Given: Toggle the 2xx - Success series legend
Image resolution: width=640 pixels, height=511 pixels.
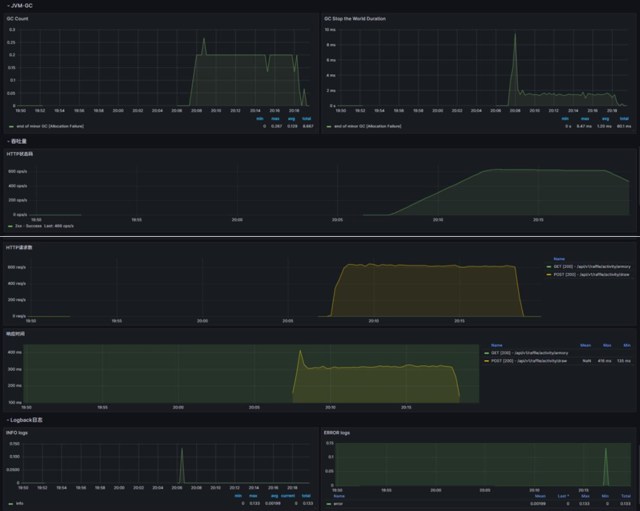Looking at the screenshot, I should click(x=28, y=226).
